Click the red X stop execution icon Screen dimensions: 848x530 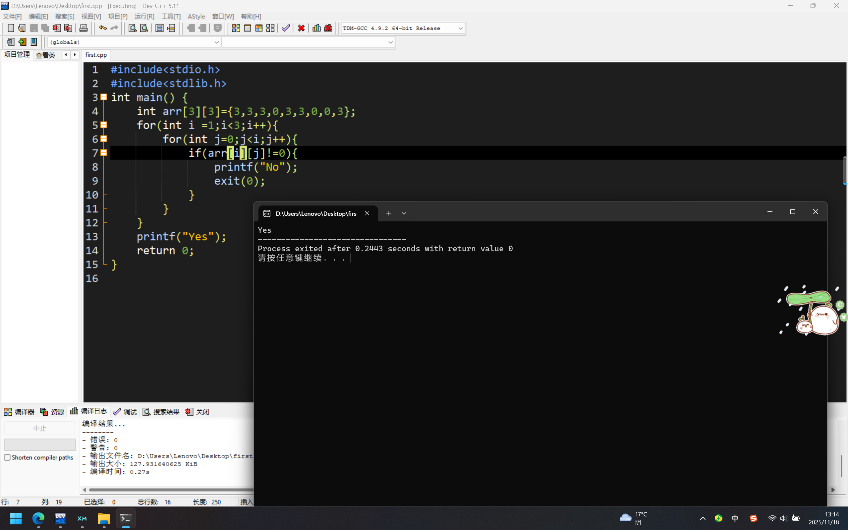click(x=301, y=28)
